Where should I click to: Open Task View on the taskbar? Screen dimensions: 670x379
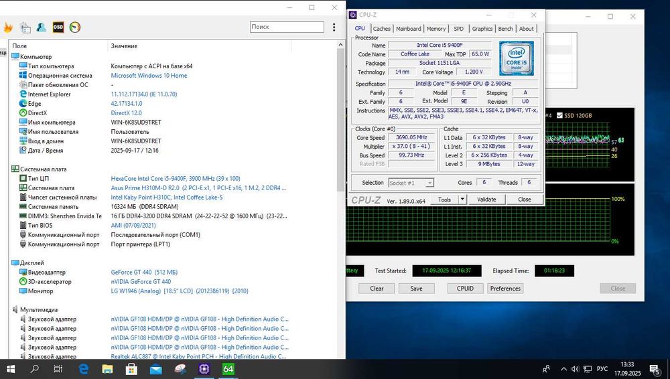(x=58, y=369)
